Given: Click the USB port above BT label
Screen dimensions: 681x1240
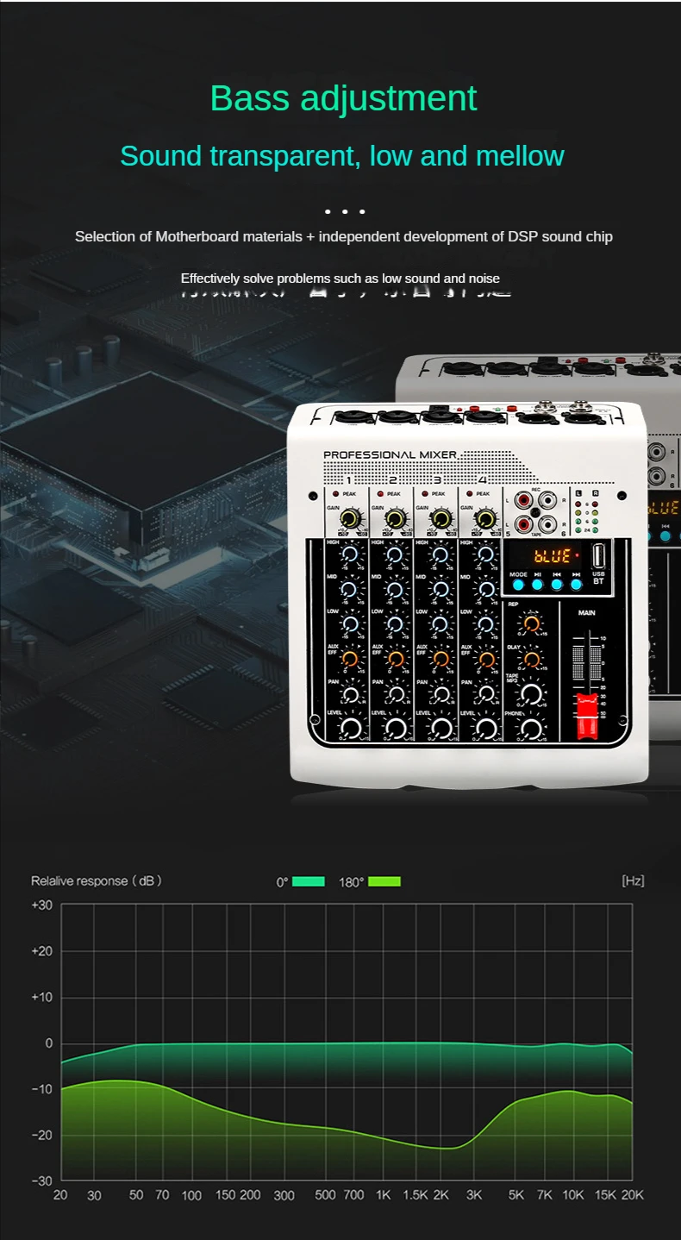Looking at the screenshot, I should (x=598, y=557).
